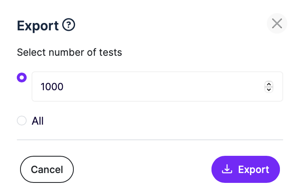Image resolution: width=300 pixels, height=196 pixels.
Task: Focus the number of tests input field
Action: click(x=157, y=87)
